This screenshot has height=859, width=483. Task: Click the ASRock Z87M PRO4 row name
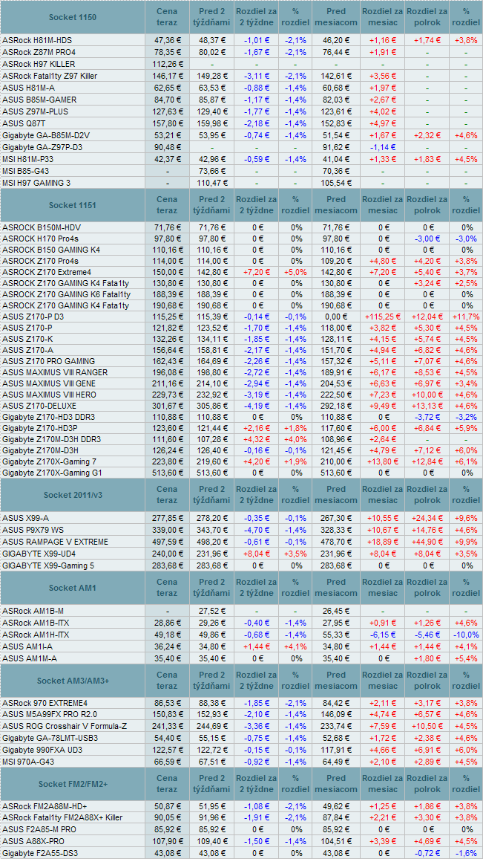(x=39, y=52)
